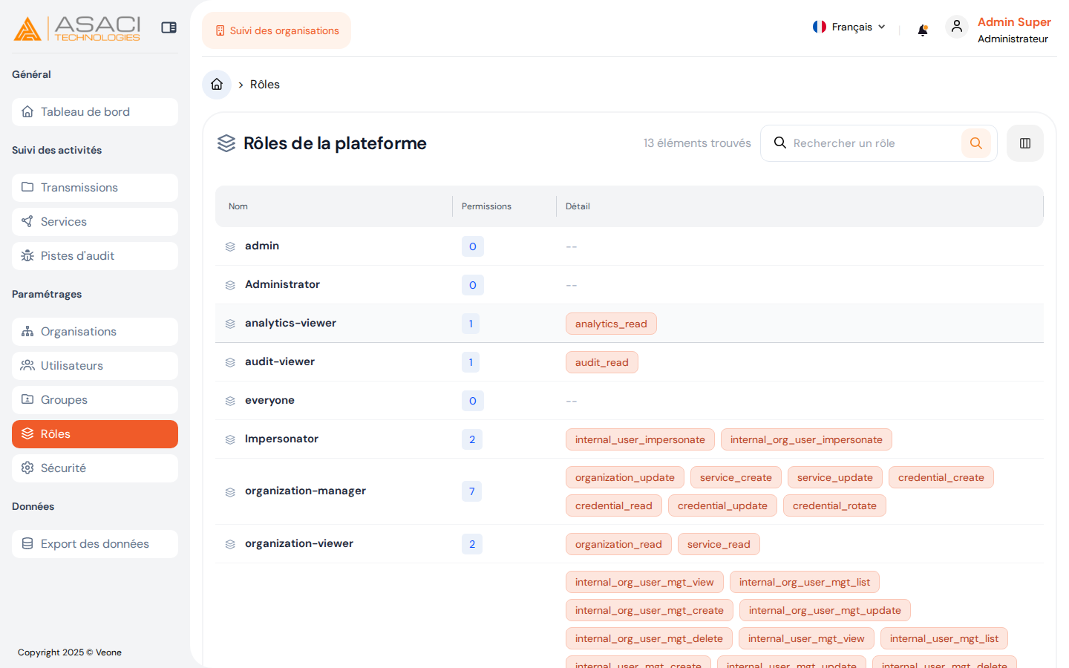This screenshot has height=668, width=1069.
Task: Select the admin role row name
Action: (x=262, y=246)
